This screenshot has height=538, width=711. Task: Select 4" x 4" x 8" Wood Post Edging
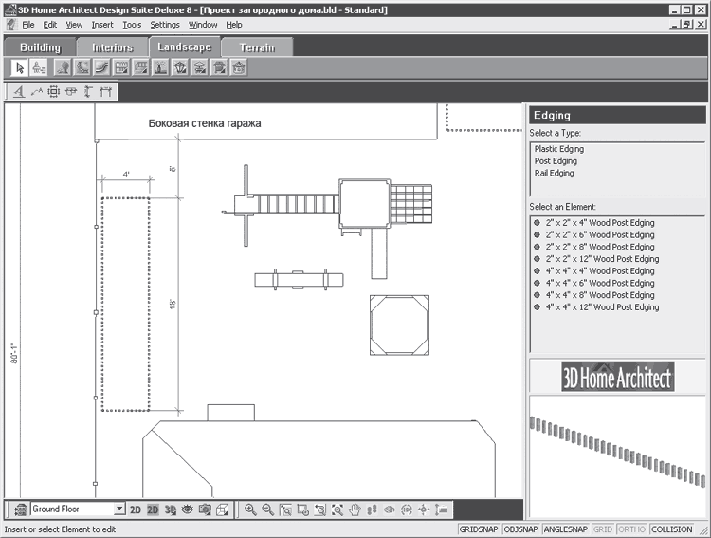(599, 295)
